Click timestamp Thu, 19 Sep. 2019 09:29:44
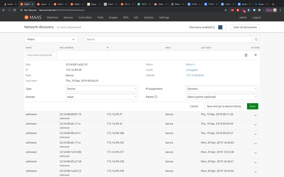The image size is (284, 177). coord(217,124)
